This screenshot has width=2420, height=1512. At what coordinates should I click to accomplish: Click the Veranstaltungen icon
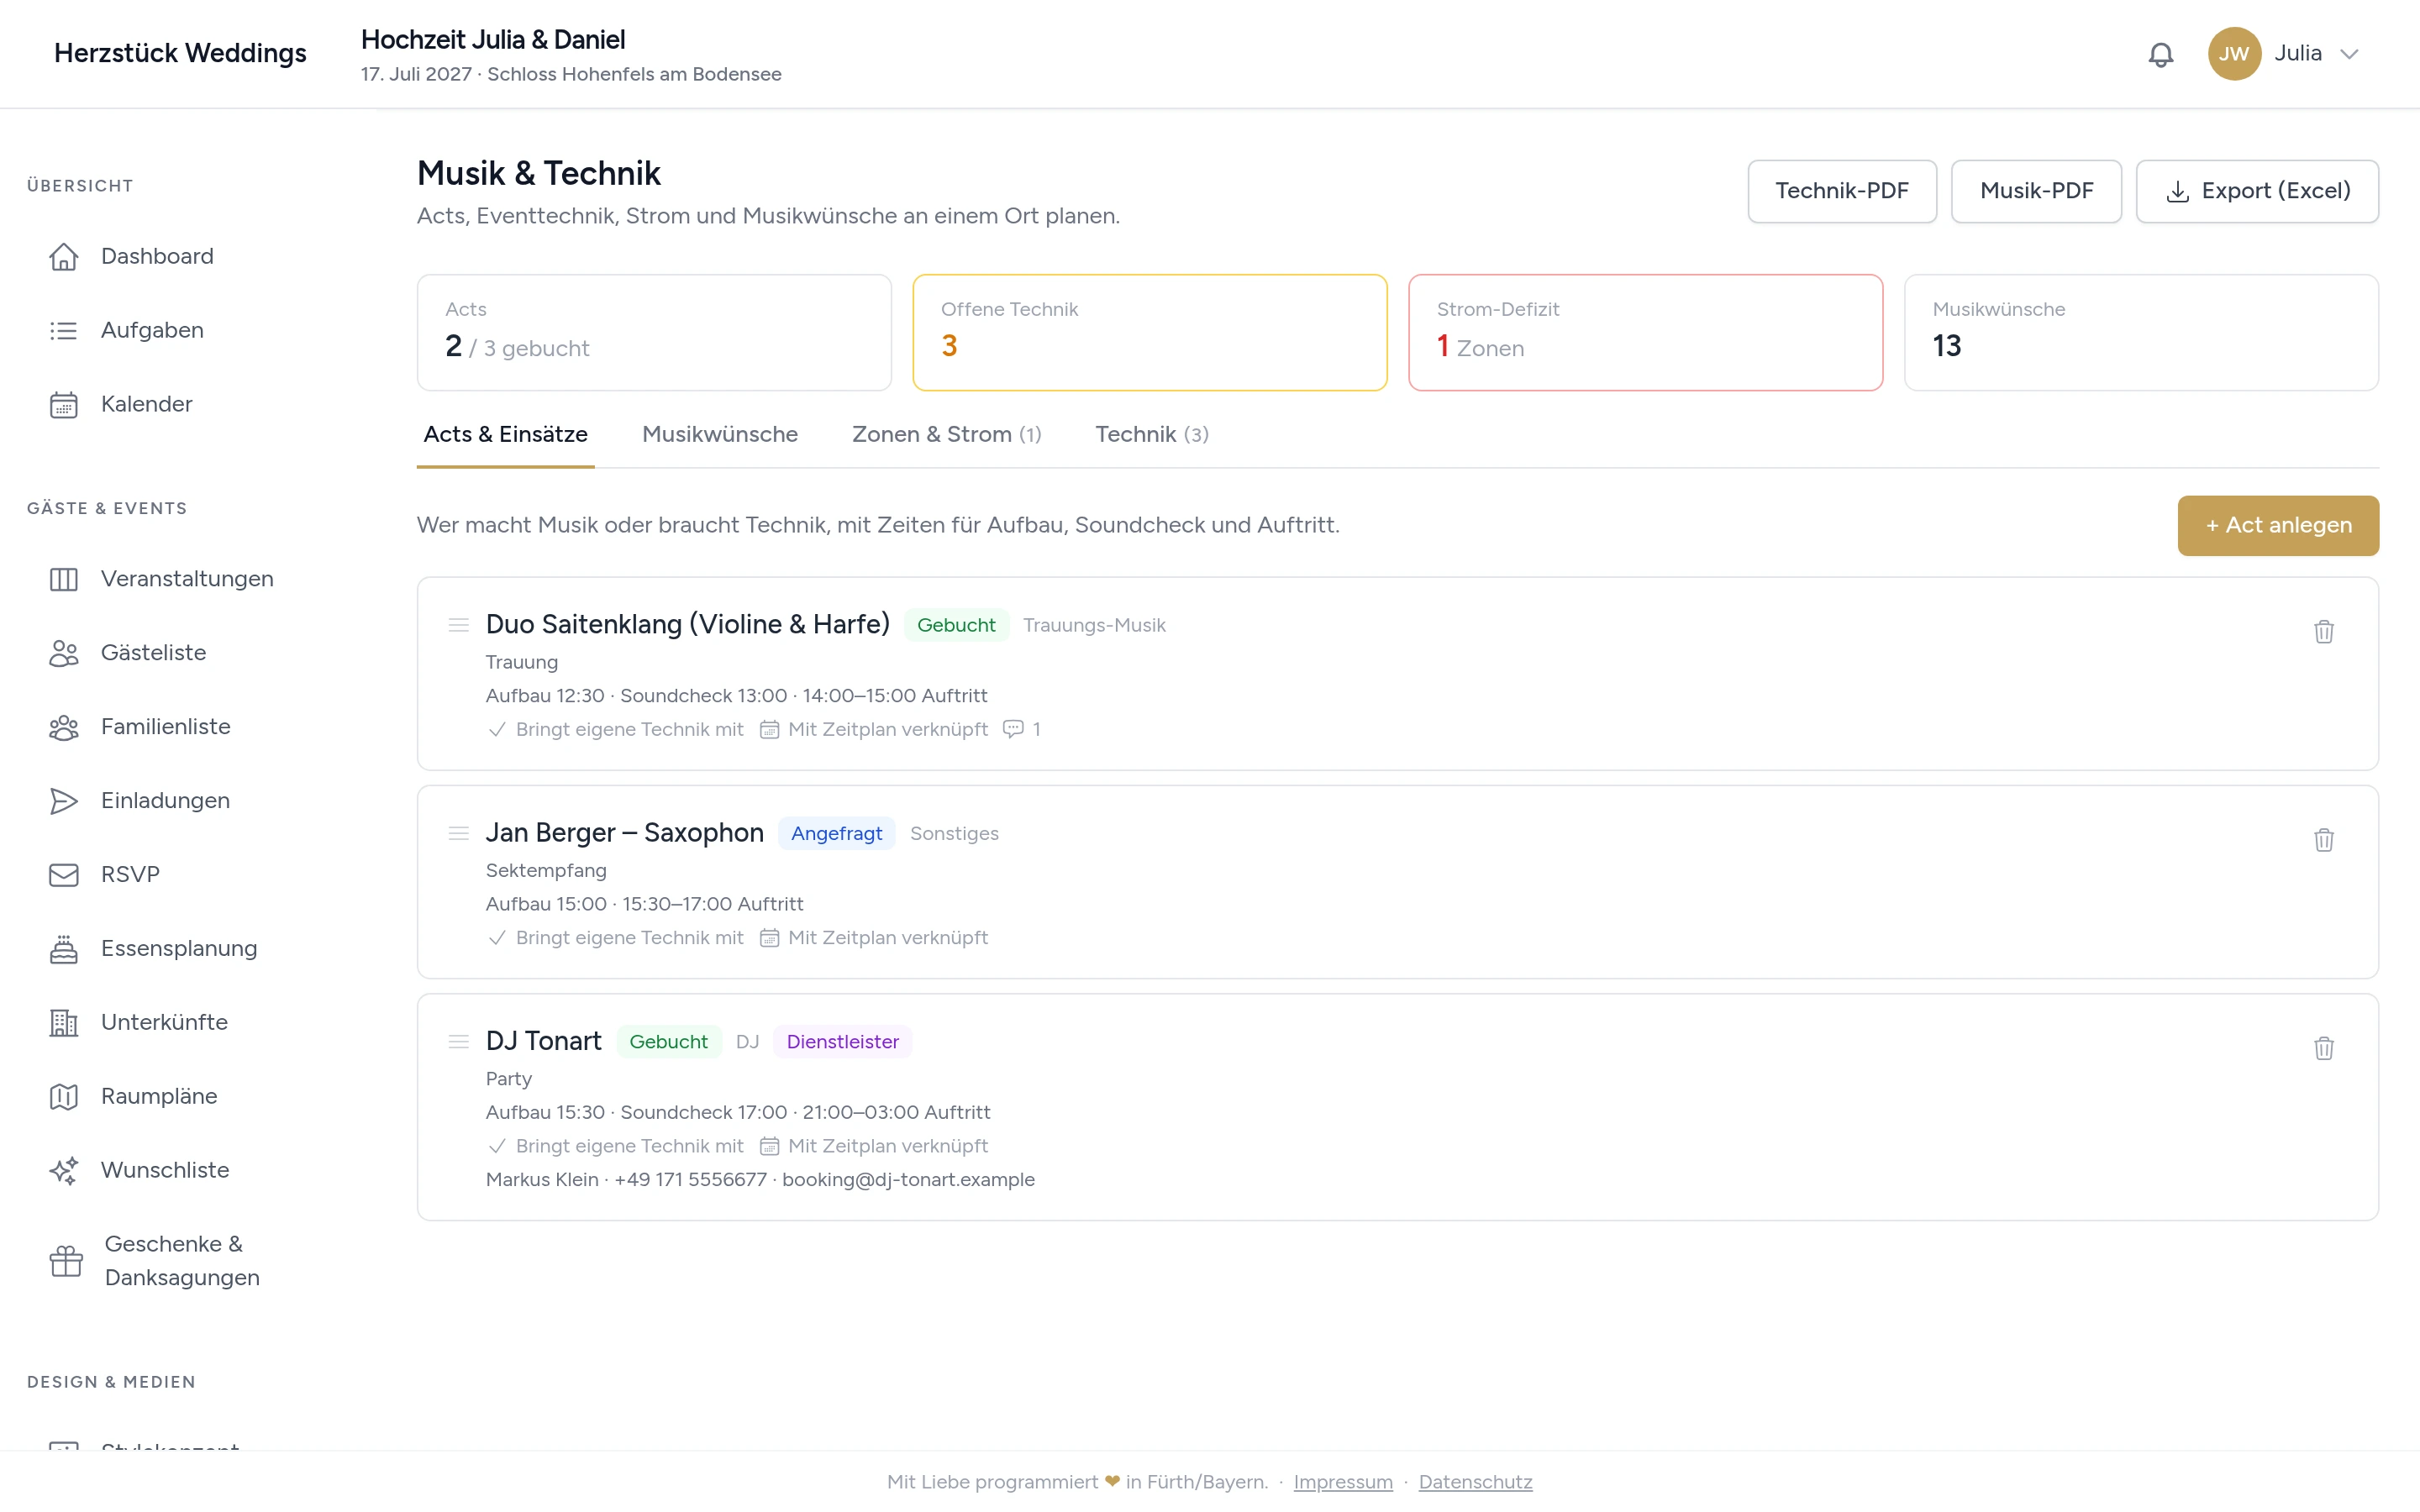tap(64, 579)
